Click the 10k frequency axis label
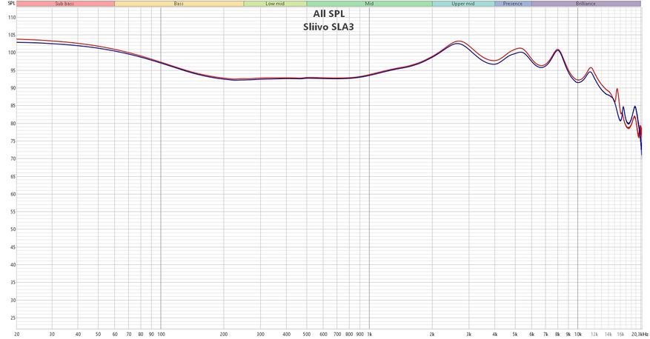The image size is (650, 339). [578, 334]
